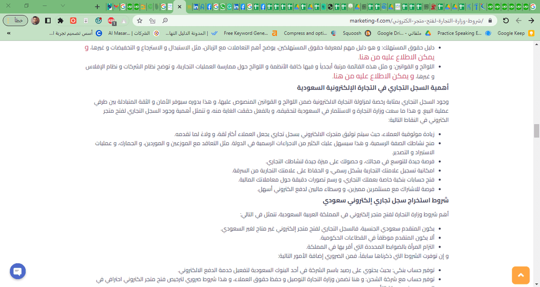Expand the bookmarks overflow chevron
The image size is (540, 287).
click(8, 33)
